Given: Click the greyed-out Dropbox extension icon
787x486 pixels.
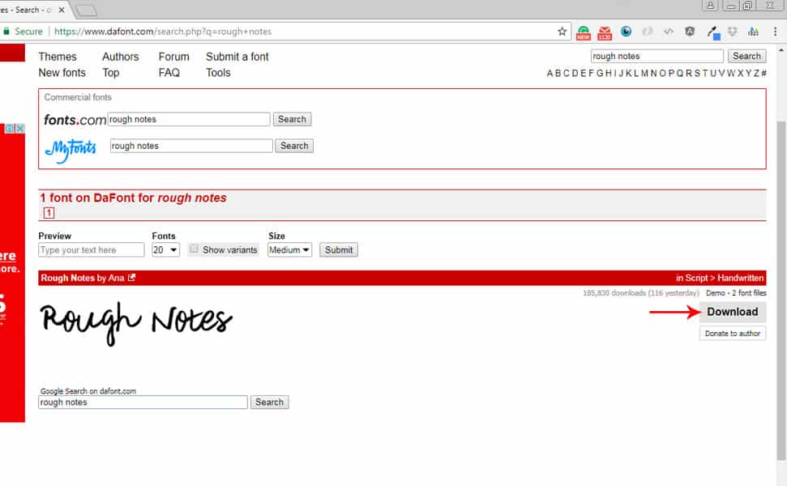Looking at the screenshot, I should pyautogui.click(x=733, y=32).
